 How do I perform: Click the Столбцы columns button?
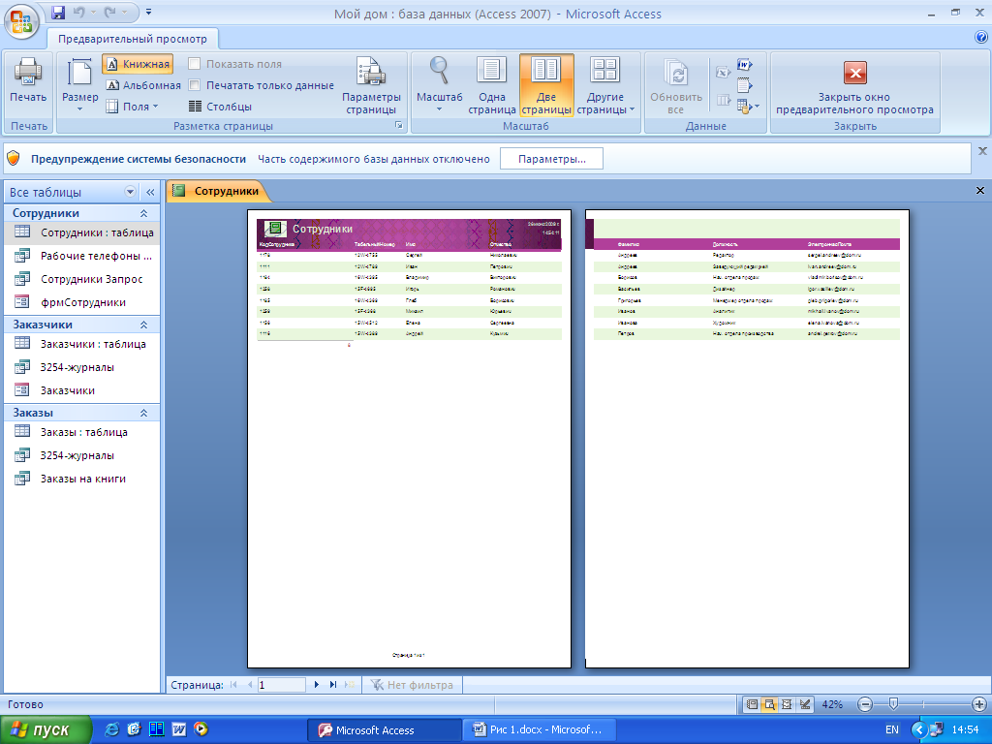tap(220, 107)
